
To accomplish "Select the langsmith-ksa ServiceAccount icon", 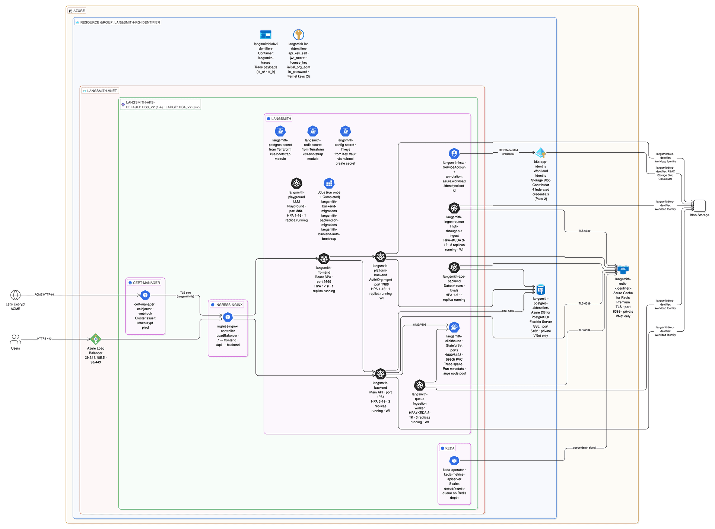I will point(454,153).
